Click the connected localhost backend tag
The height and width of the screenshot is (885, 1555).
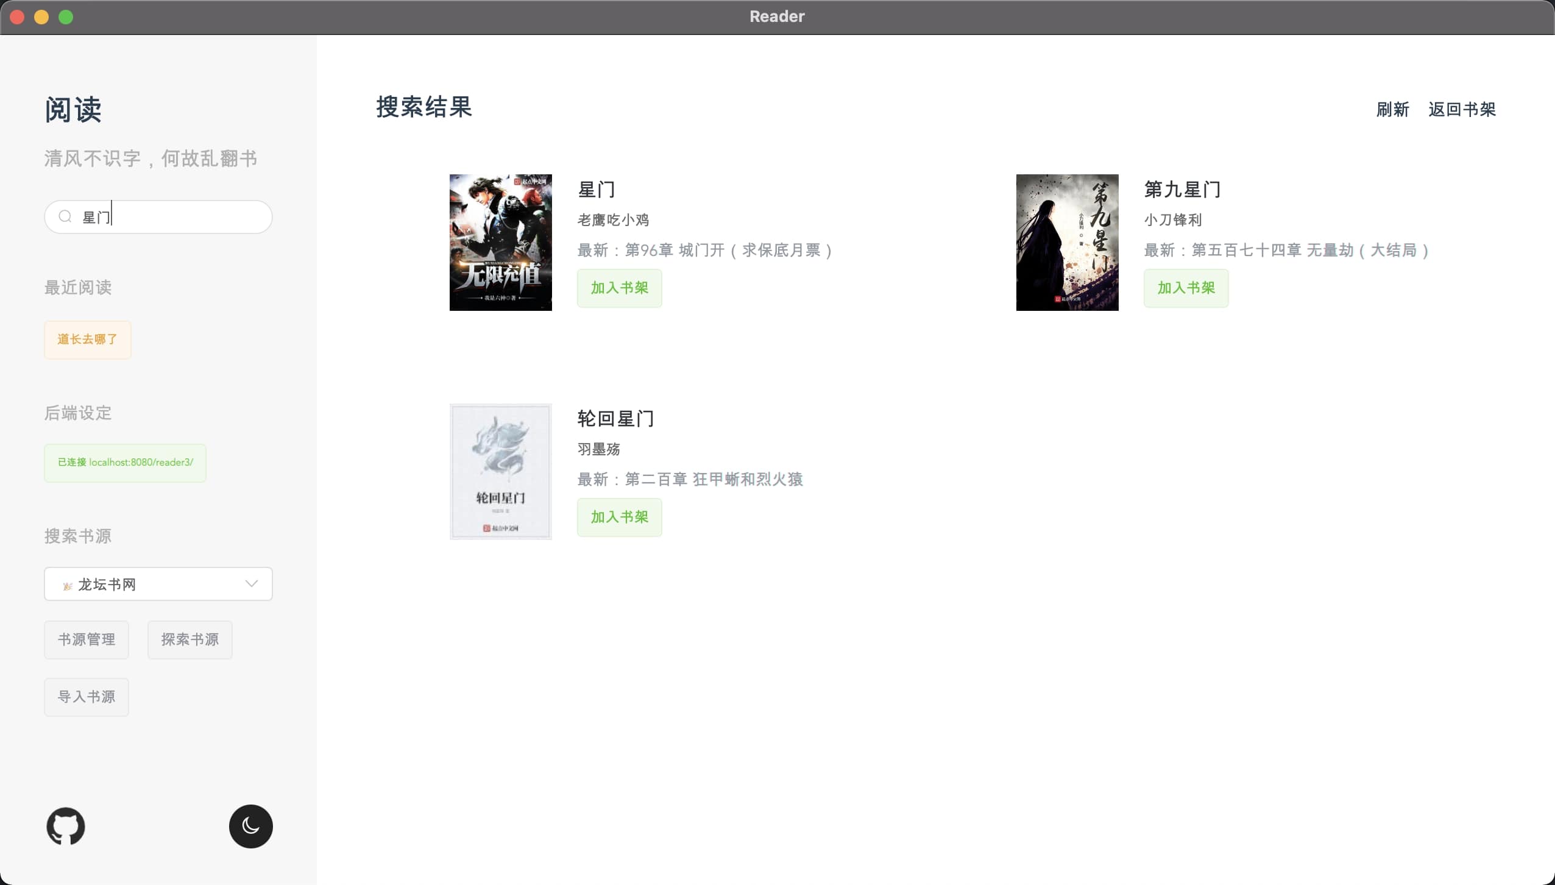point(125,463)
